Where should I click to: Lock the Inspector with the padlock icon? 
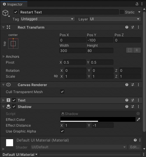(137, 4)
